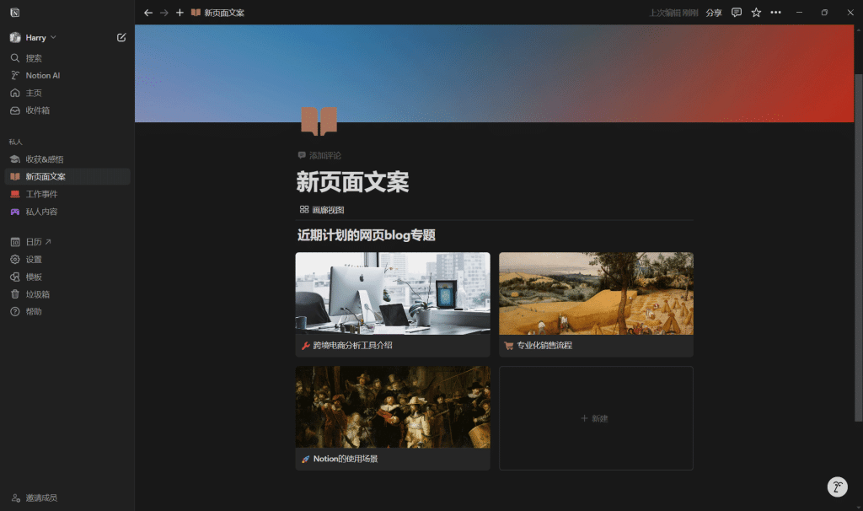Go to 主页 home in the sidebar
The height and width of the screenshot is (511, 863).
point(67,93)
